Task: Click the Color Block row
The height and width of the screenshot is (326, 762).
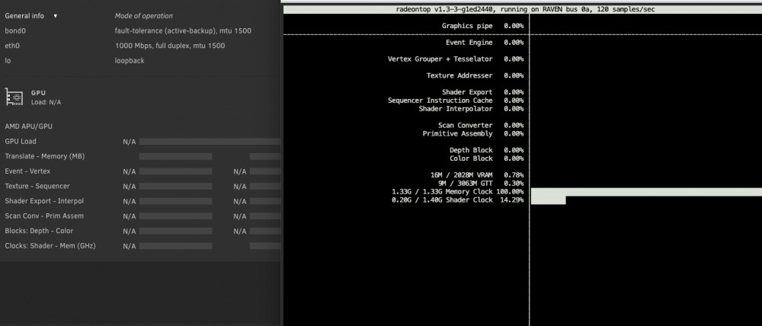Action: tap(486, 158)
